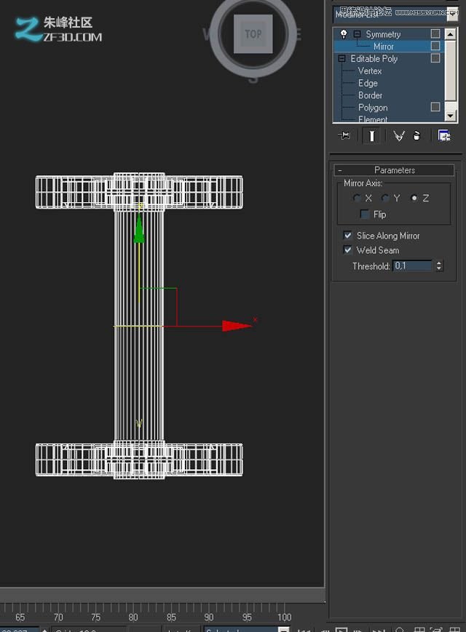
Task: Click the Threshold value field
Action: pos(412,266)
